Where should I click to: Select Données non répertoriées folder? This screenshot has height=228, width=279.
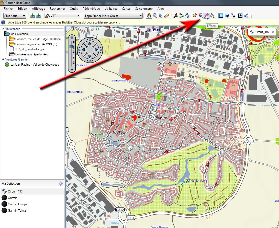pyautogui.click(x=31, y=54)
